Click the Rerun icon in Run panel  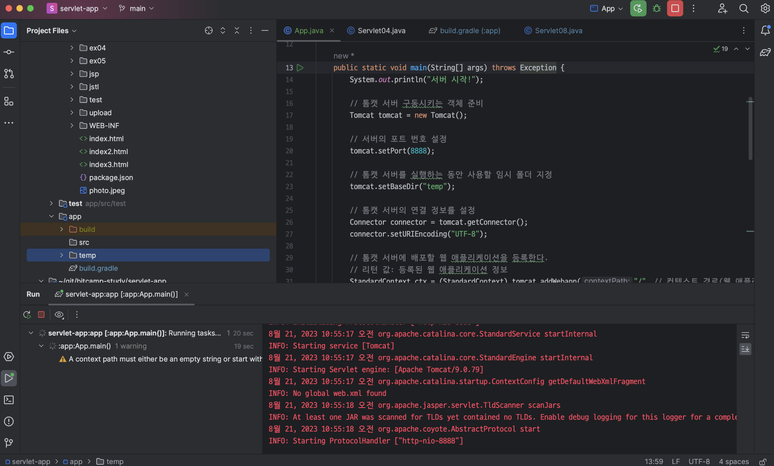click(x=27, y=315)
